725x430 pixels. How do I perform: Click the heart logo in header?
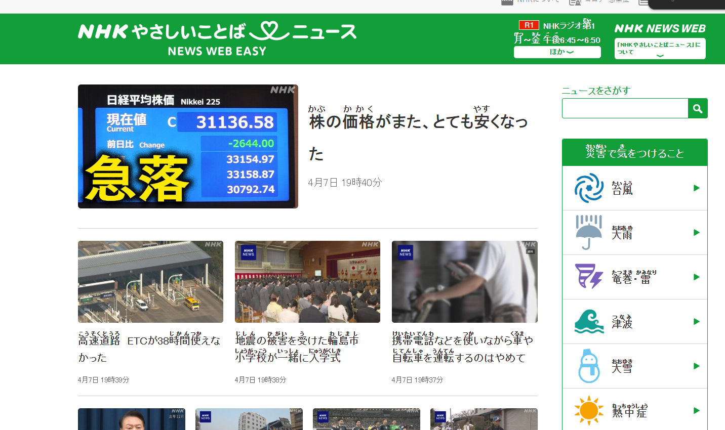pos(269,31)
